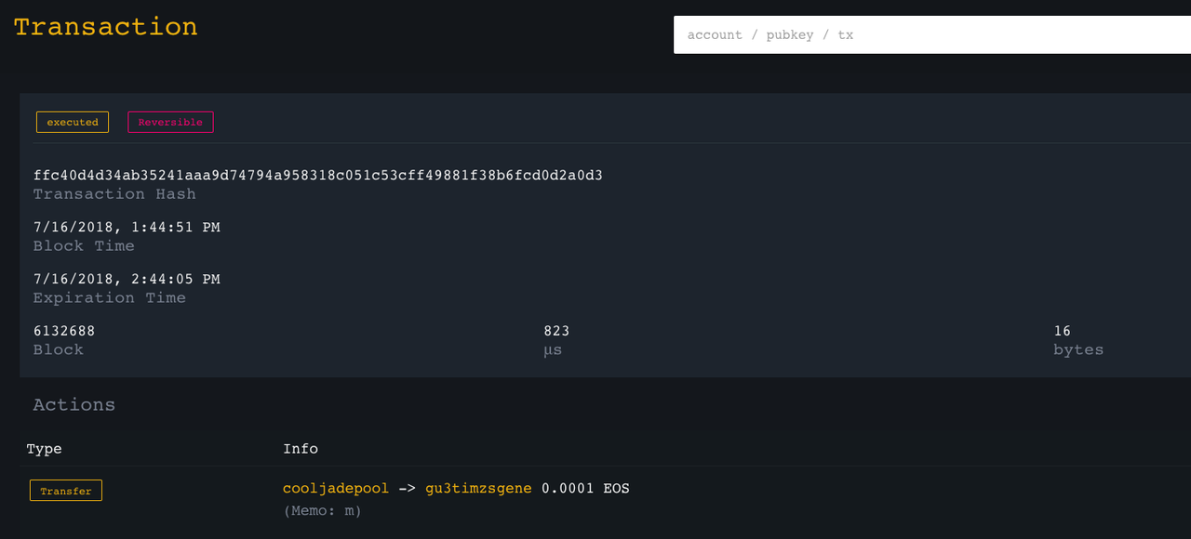Image resolution: width=1191 pixels, height=539 pixels.
Task: Click block number 6132688
Action: coord(64,331)
